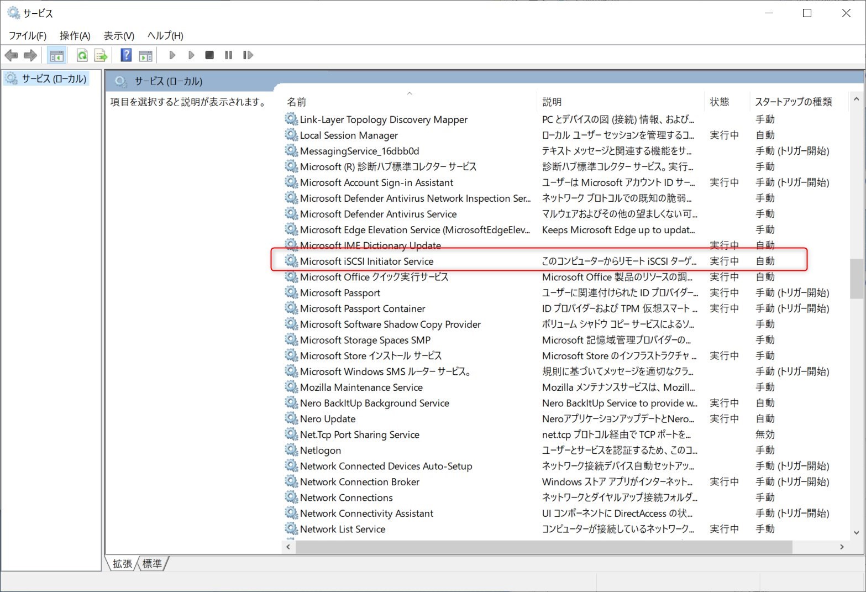Click the vertical scrollbar down arrow
The width and height of the screenshot is (866, 592).
(x=856, y=533)
